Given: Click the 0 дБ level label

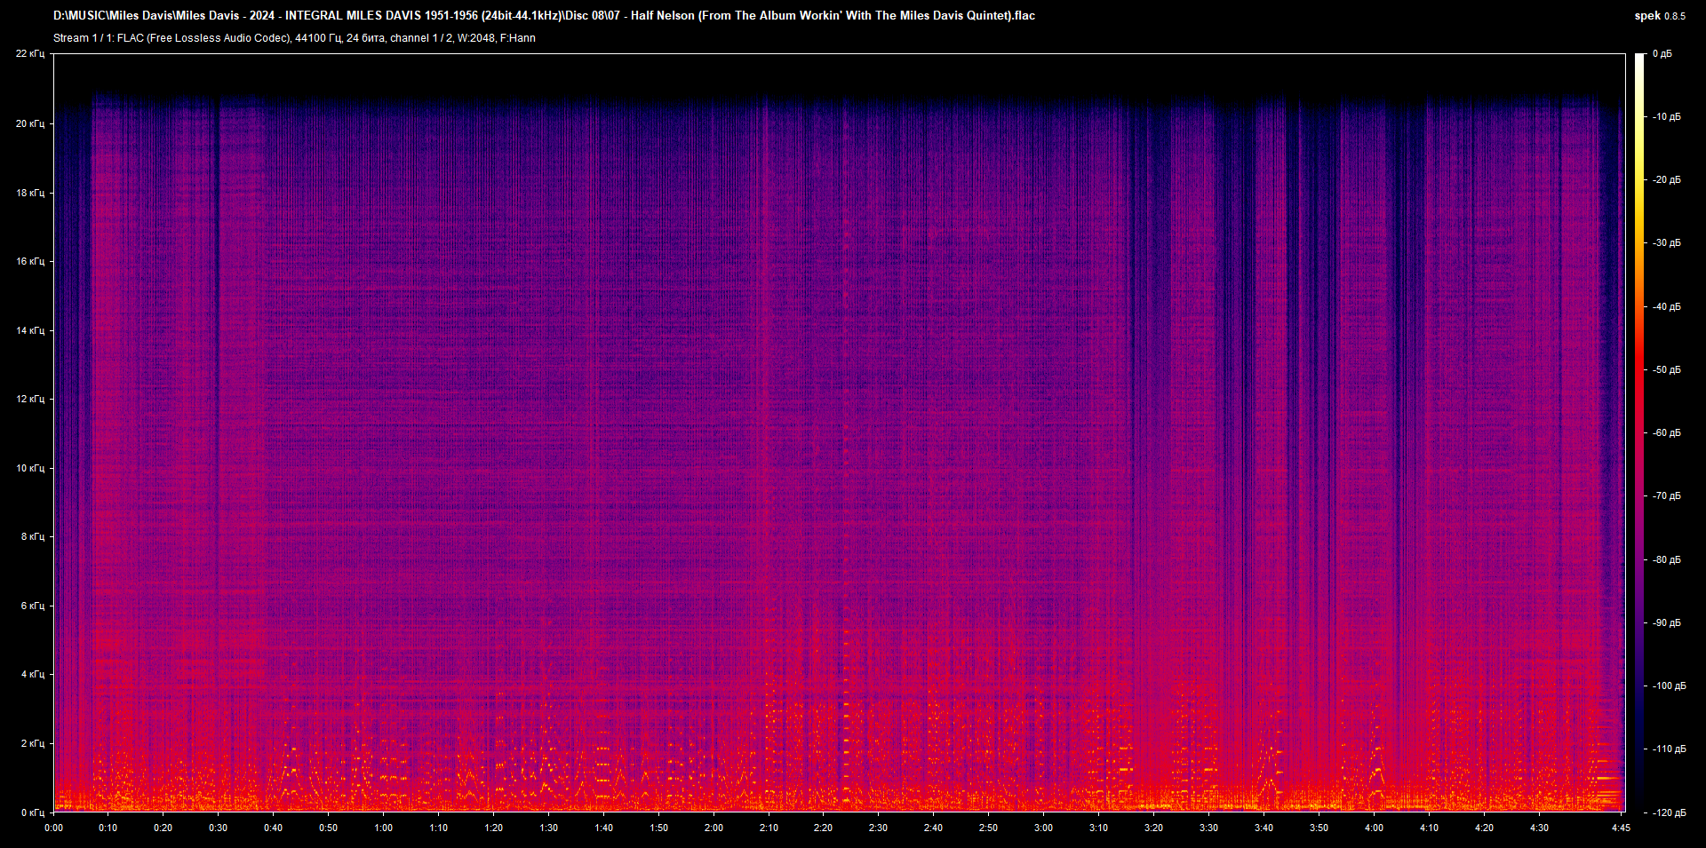Looking at the screenshot, I should [x=1662, y=54].
